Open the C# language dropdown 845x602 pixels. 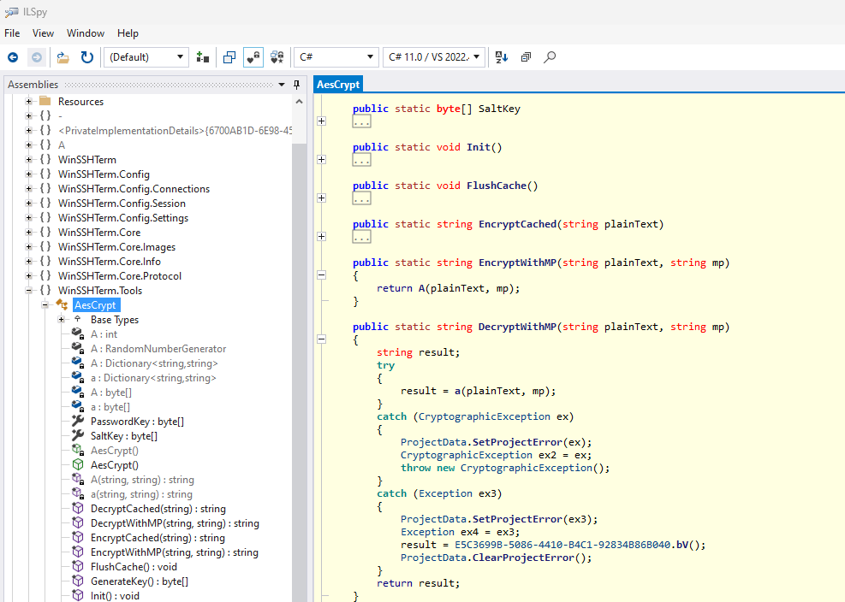336,57
